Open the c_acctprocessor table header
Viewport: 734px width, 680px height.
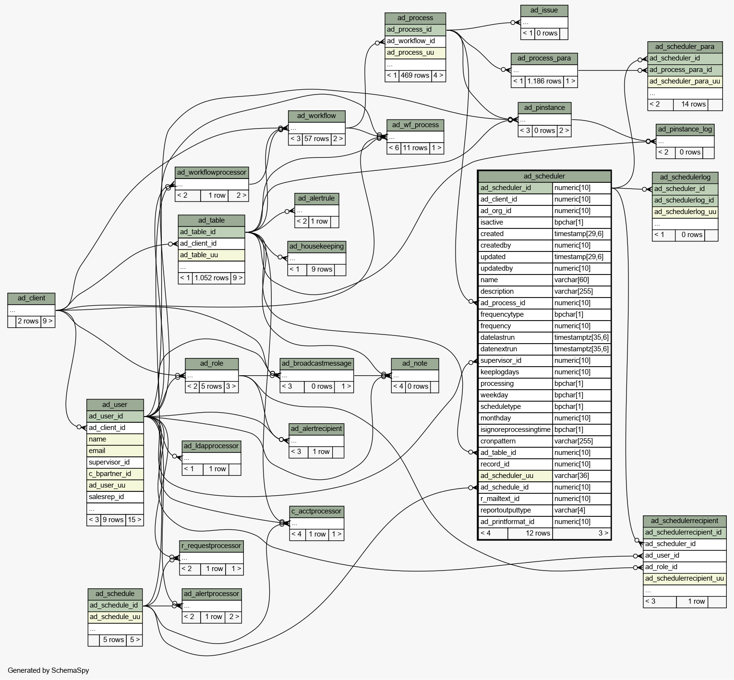pyautogui.click(x=316, y=512)
